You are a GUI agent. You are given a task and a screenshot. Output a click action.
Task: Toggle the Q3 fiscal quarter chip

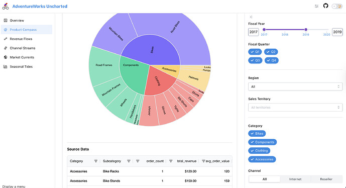click(x=255, y=60)
